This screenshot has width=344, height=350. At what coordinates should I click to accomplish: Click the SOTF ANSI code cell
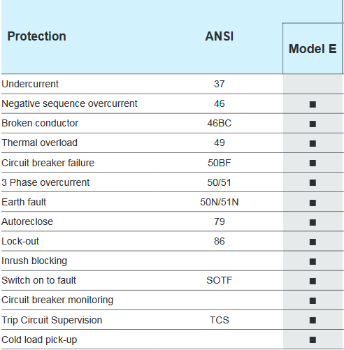click(x=219, y=280)
